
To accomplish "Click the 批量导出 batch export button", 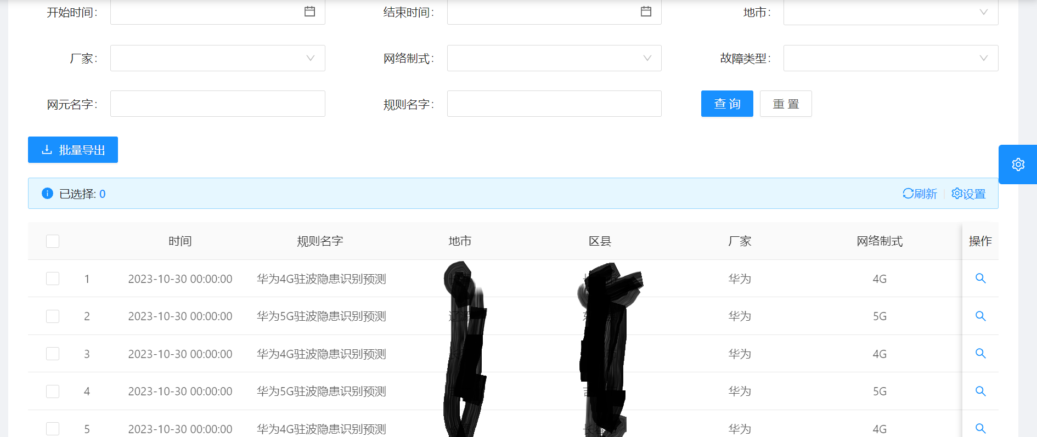I will 73,150.
